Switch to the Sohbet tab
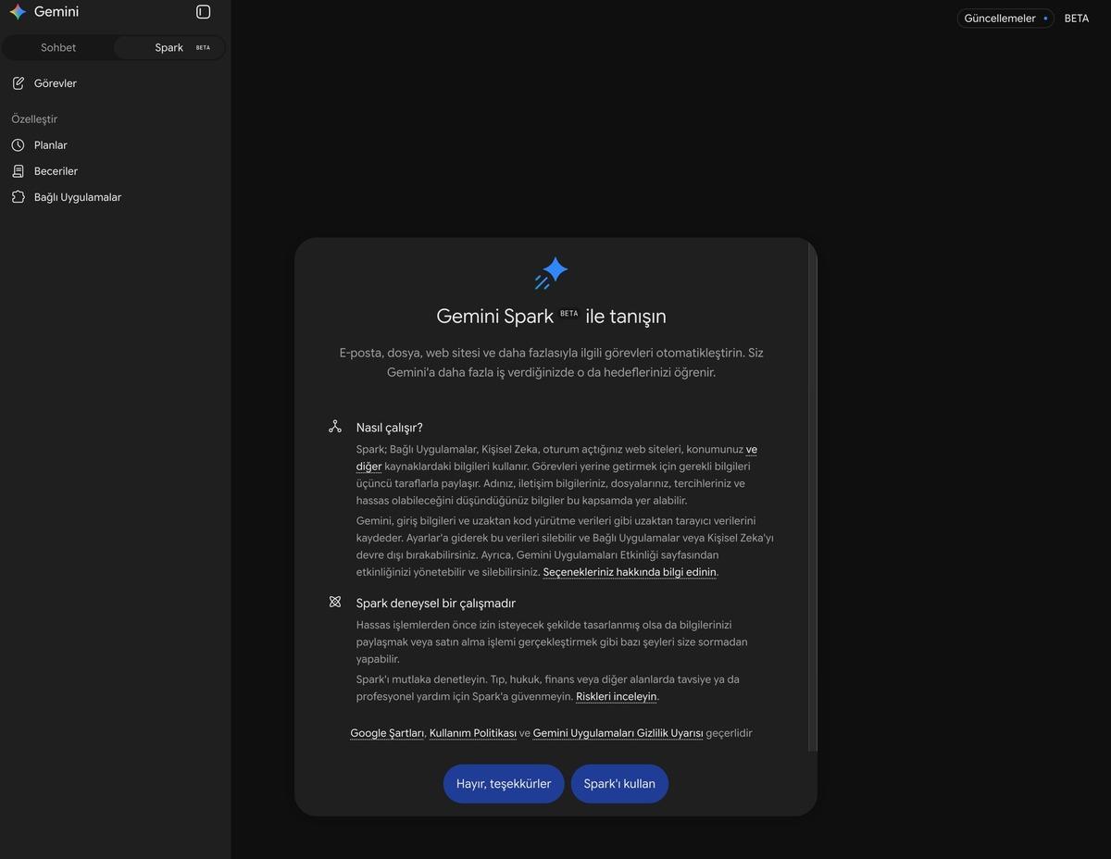Screen dimensions: 1111x859 point(58,47)
